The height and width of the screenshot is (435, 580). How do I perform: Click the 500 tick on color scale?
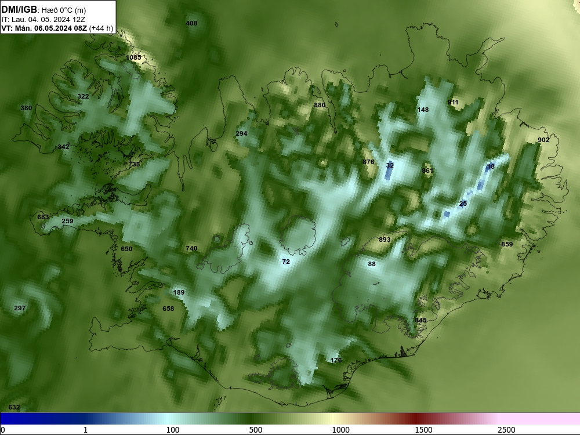pyautogui.click(x=256, y=430)
